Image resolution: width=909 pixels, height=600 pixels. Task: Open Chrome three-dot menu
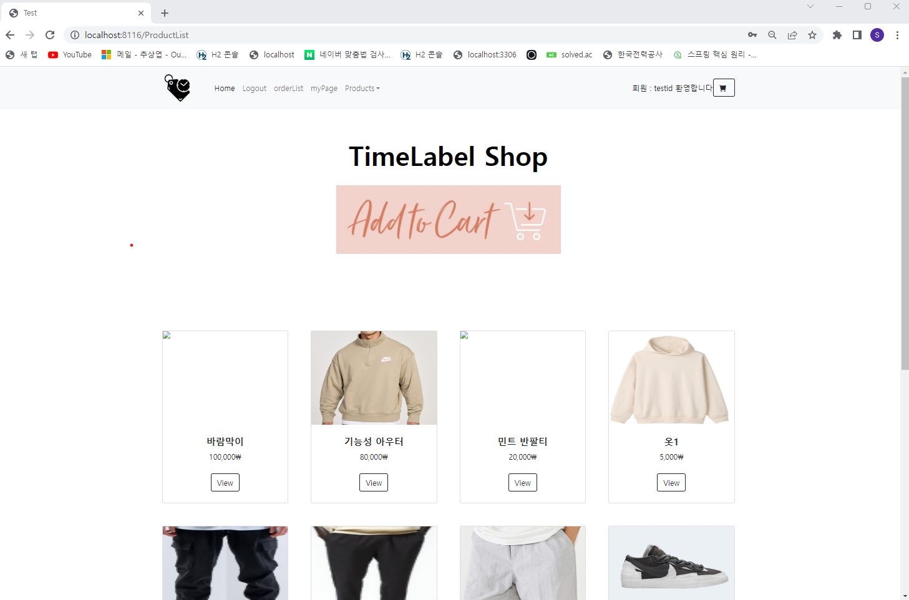coord(897,35)
